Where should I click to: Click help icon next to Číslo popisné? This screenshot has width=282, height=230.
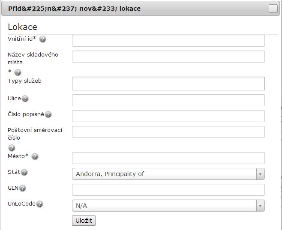point(48,114)
